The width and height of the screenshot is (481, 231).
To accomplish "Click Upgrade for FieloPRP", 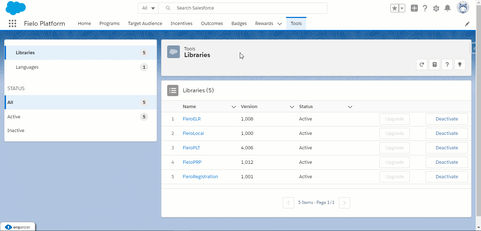I will (395, 162).
